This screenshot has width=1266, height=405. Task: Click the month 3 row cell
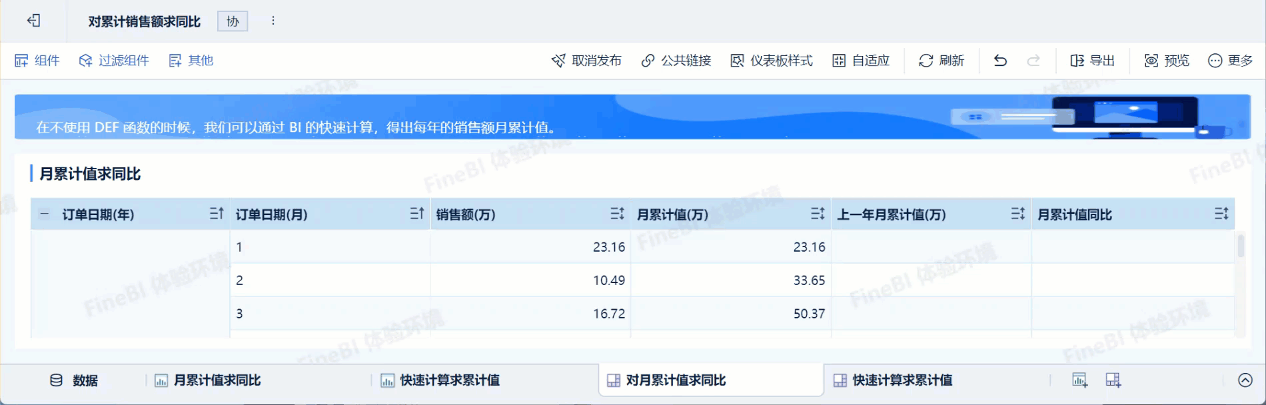click(330, 313)
